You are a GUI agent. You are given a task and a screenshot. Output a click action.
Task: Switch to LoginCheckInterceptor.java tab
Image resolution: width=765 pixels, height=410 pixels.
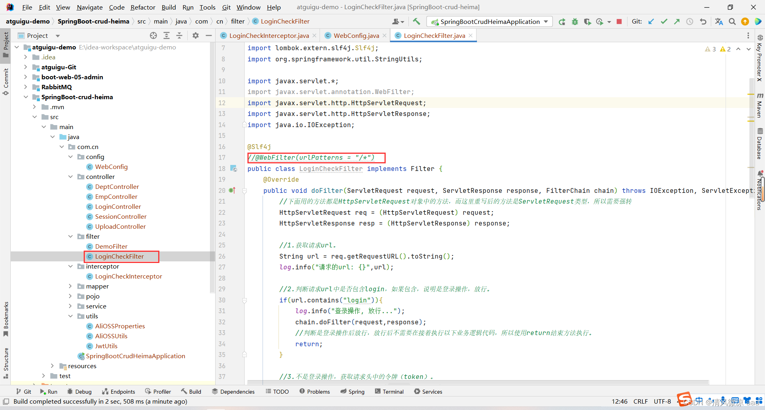(269, 35)
